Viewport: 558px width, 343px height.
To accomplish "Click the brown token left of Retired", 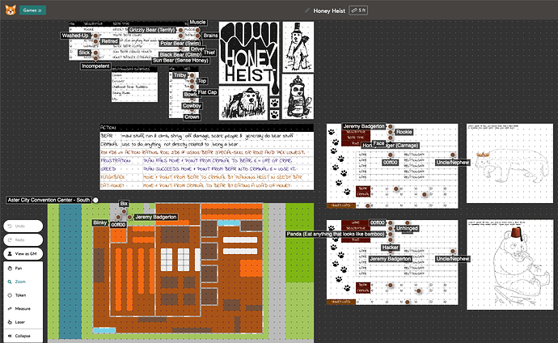I will point(95,41).
